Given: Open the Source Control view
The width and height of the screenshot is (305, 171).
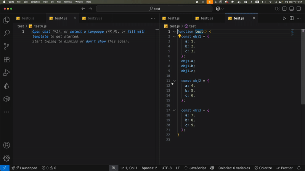Looking at the screenshot, I should click(x=6, y=46).
